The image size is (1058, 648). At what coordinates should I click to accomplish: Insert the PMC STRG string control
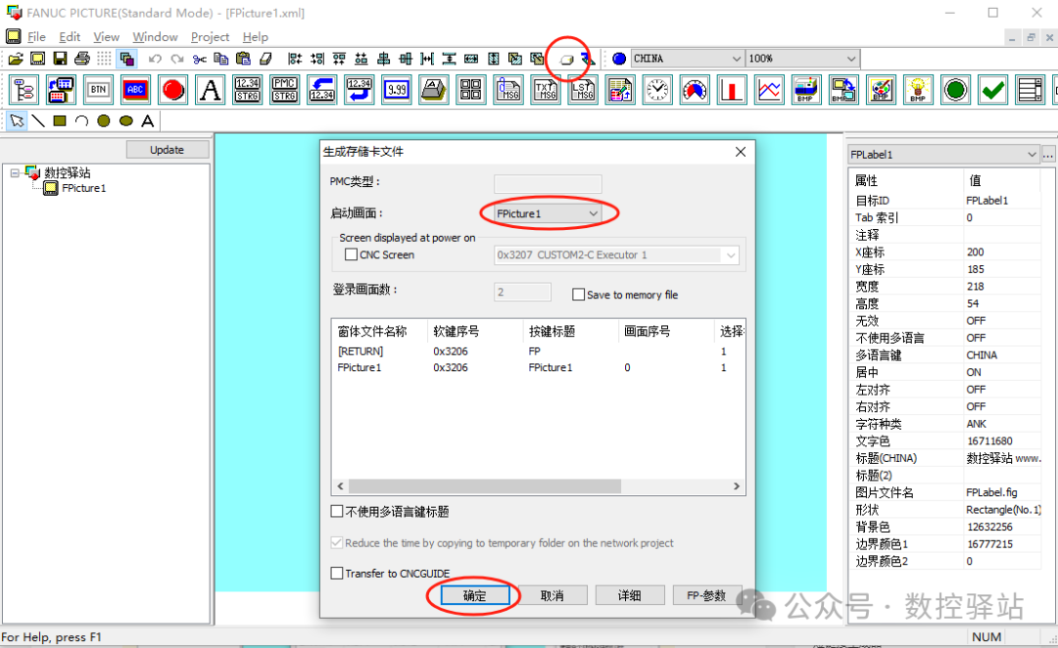(x=285, y=90)
